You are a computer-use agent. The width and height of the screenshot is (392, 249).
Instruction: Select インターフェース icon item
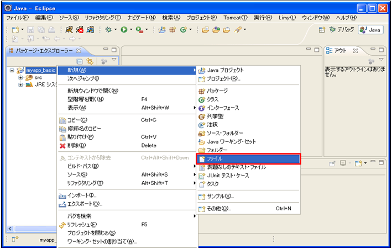(201, 108)
